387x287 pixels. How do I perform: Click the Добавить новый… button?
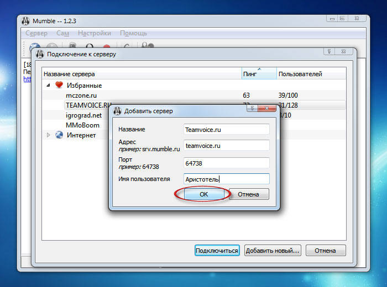273,250
